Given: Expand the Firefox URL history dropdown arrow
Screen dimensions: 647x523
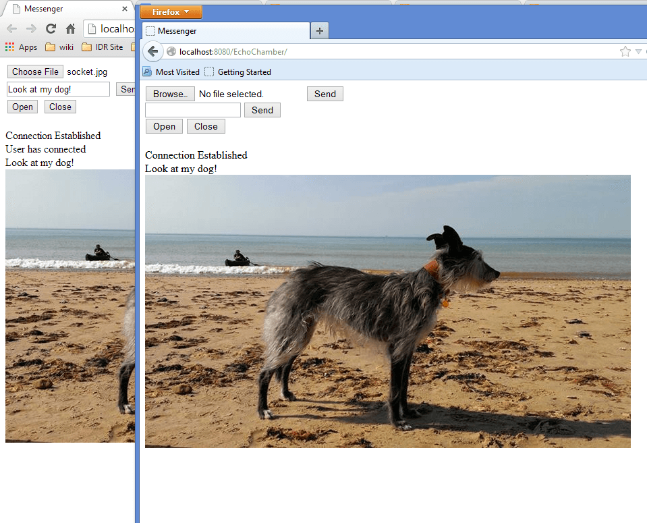Looking at the screenshot, I should tap(638, 51).
